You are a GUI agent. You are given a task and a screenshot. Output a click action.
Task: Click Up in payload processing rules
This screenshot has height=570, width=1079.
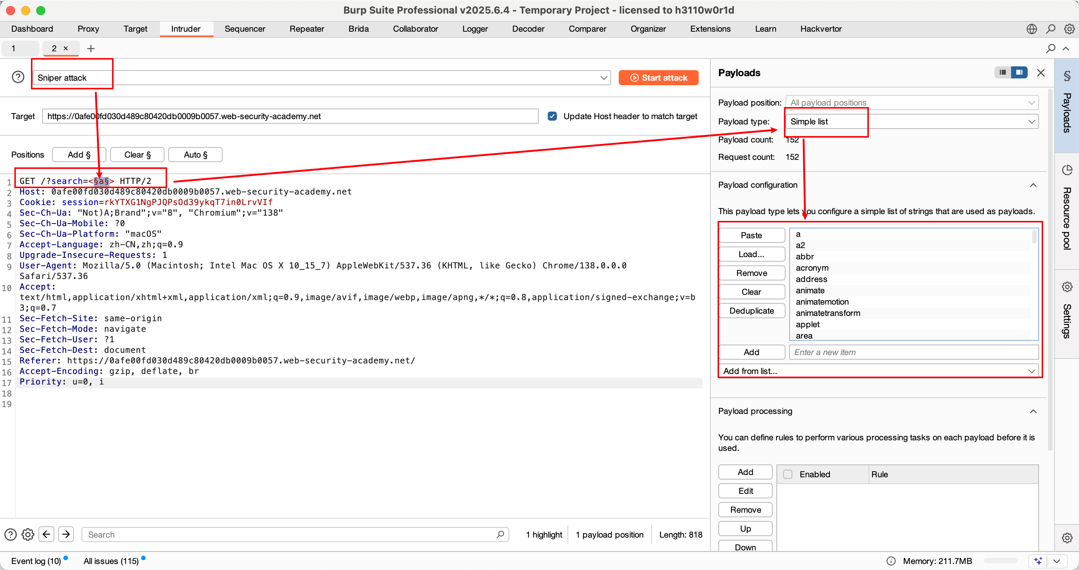coord(745,529)
